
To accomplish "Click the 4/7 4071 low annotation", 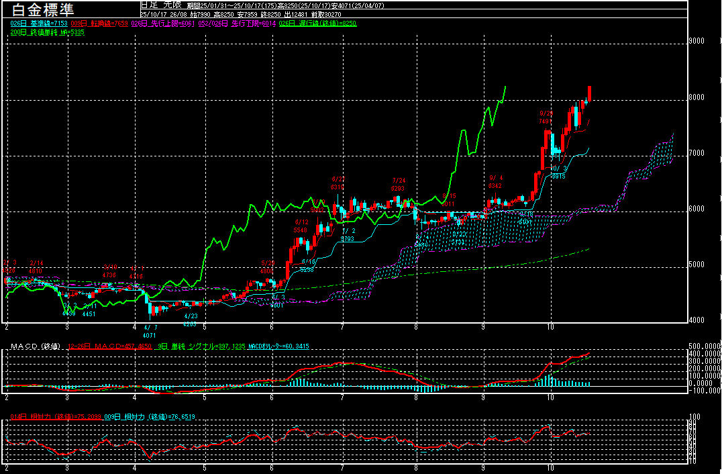I will [149, 330].
